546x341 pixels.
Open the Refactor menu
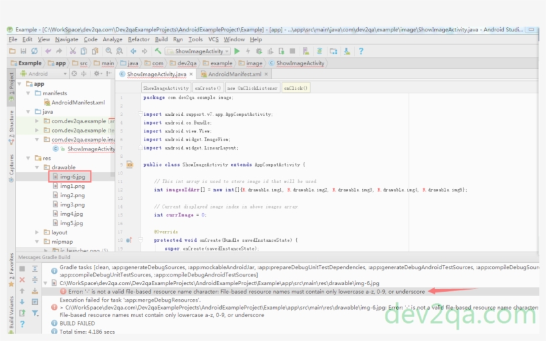point(138,39)
